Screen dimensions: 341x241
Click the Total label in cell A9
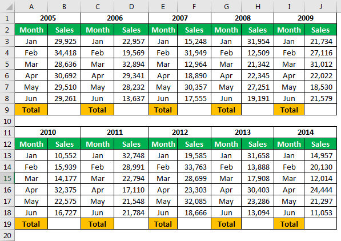click(31, 110)
